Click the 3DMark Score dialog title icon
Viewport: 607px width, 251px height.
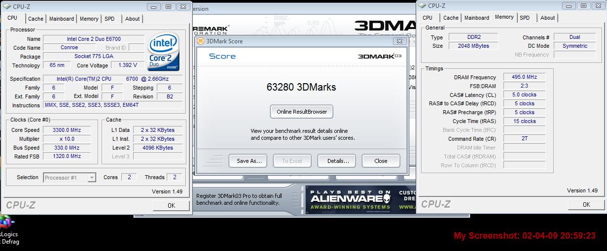click(201, 41)
